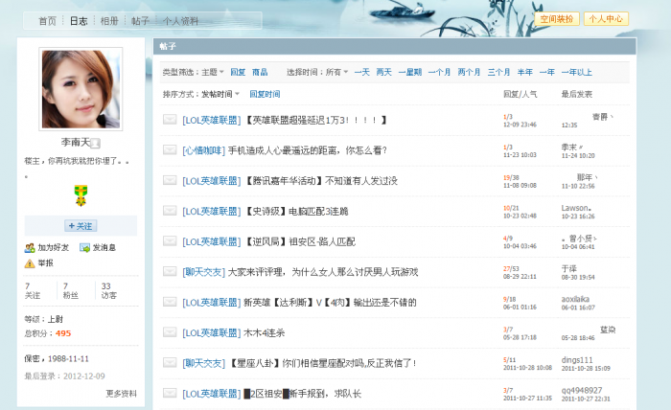The width and height of the screenshot is (671, 410).
Task: Click 加为好友 add friend label
Action: click(53, 247)
